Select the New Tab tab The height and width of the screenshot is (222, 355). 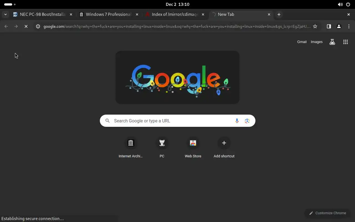(241, 14)
